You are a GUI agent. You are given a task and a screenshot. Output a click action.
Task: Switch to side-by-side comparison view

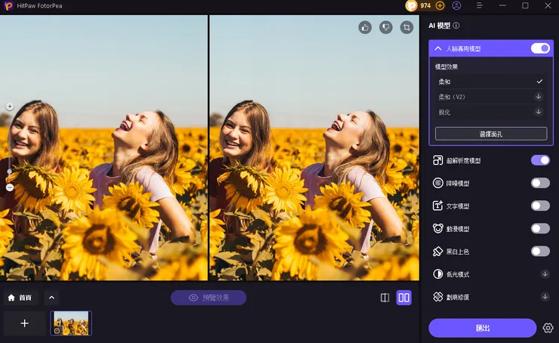coord(404,298)
